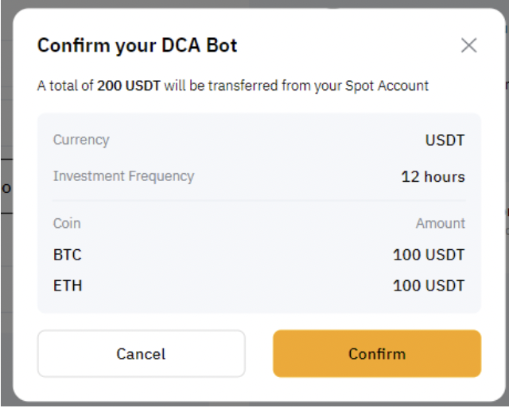Image resolution: width=509 pixels, height=408 pixels.
Task: Select the BTC coin row
Action: (x=259, y=255)
